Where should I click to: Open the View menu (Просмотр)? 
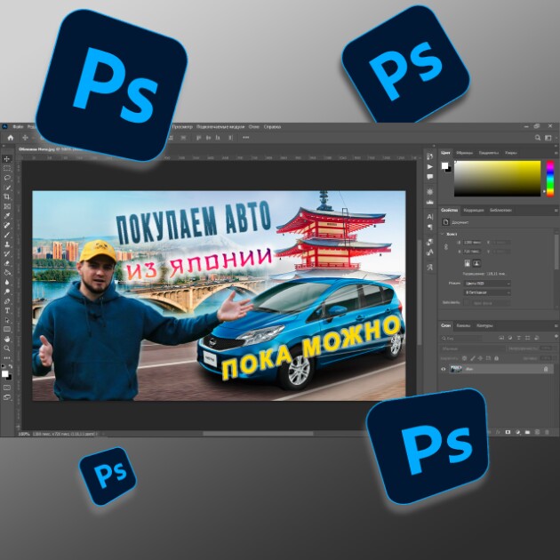[182, 127]
